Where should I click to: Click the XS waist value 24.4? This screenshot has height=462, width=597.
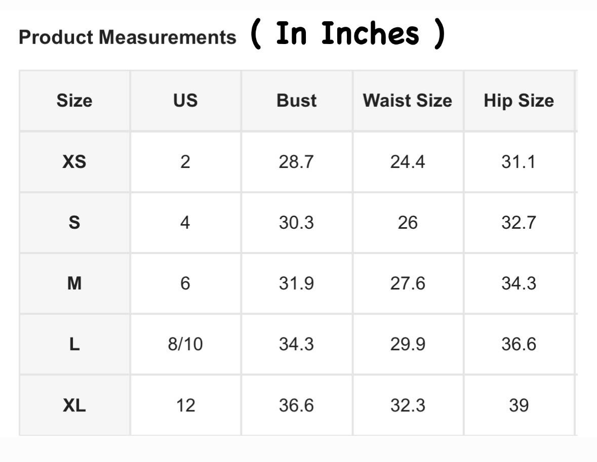click(408, 162)
